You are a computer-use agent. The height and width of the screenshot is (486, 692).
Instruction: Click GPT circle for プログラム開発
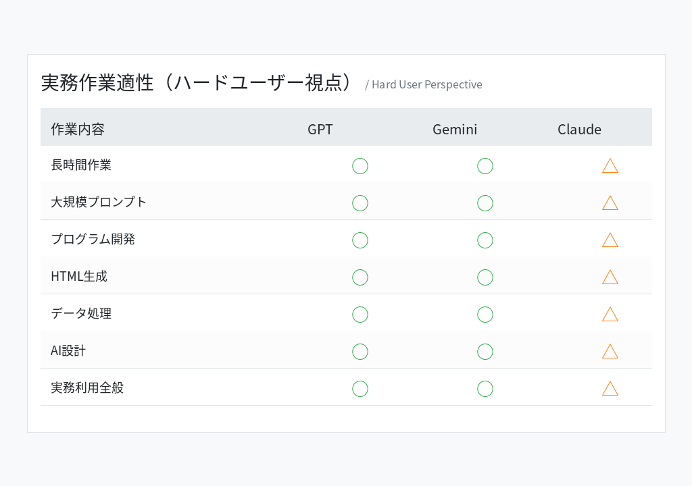360,240
